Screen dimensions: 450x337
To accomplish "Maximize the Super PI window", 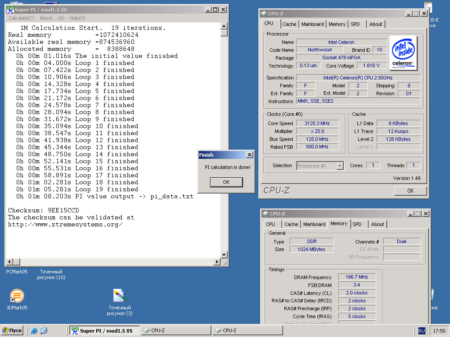I will 215,10.
